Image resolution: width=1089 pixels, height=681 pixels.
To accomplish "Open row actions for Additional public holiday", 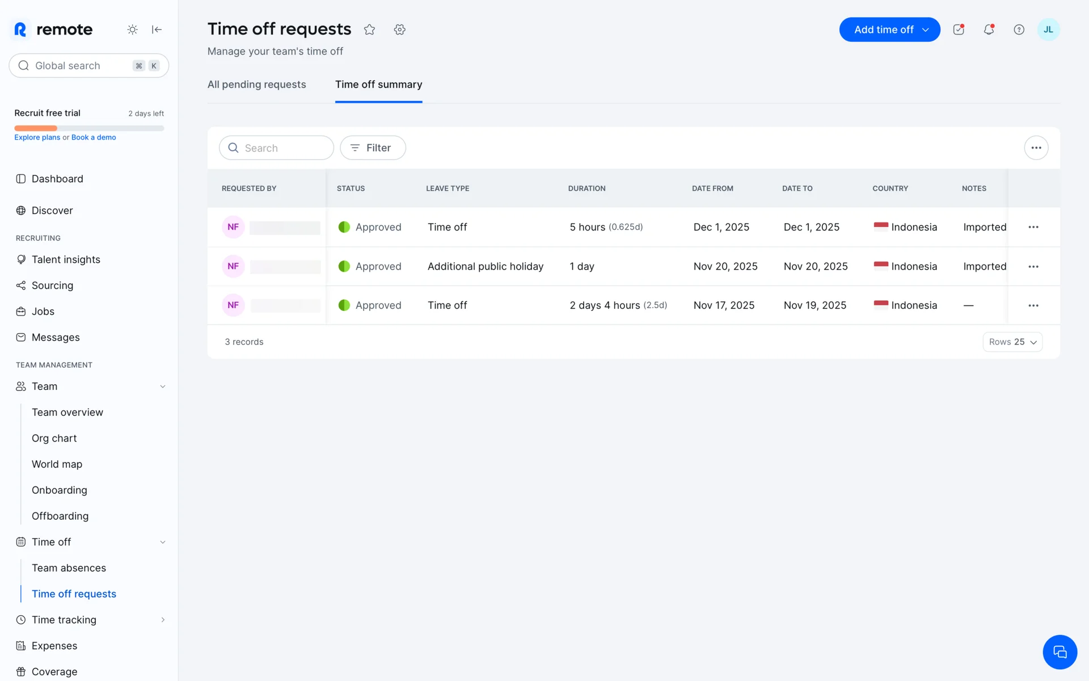I will click(1033, 266).
